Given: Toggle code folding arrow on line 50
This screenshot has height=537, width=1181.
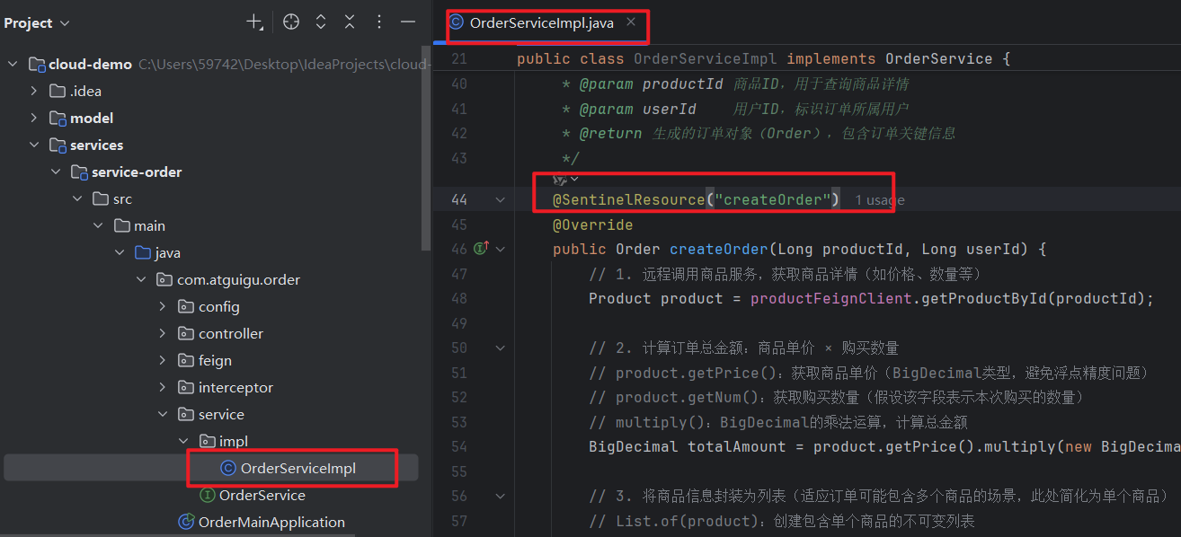Looking at the screenshot, I should (501, 348).
